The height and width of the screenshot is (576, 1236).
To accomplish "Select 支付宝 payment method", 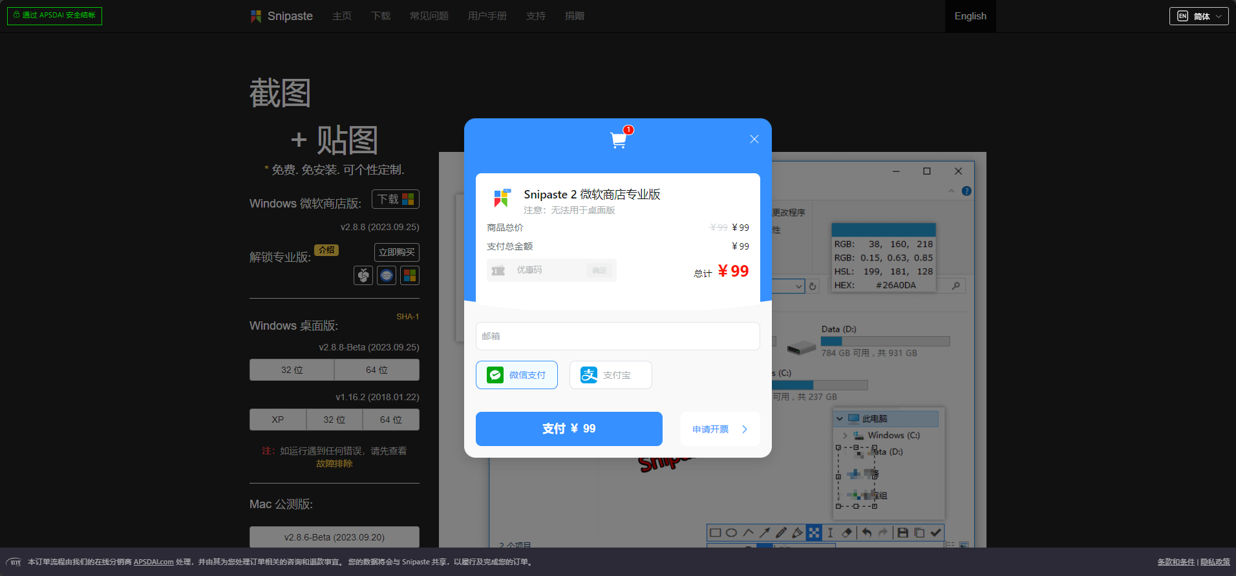I will click(610, 375).
